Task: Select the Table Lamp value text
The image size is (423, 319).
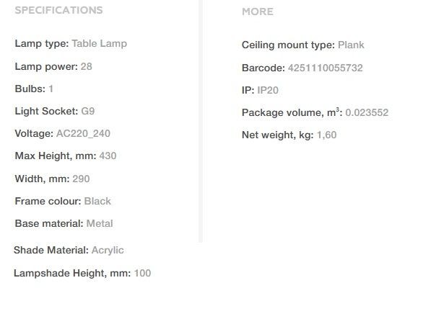Action: coord(100,44)
